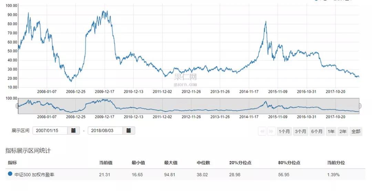Click the 10.00 y-axis label
372x191 pixels.
12,87
